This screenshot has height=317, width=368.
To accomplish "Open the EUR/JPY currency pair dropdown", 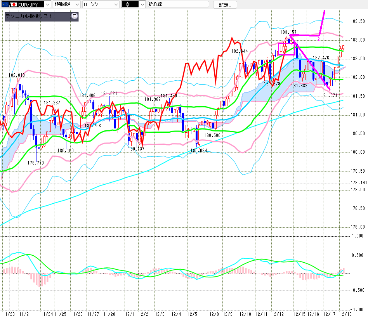I will pos(47,5).
